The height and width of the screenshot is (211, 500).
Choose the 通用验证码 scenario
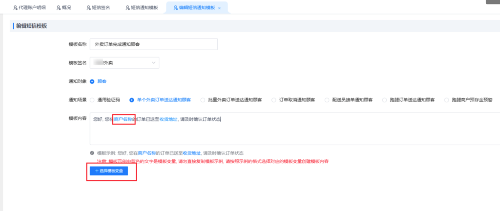[92, 100]
